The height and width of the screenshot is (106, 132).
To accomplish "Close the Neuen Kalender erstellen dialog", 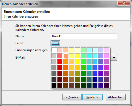I will click(x=124, y=3).
